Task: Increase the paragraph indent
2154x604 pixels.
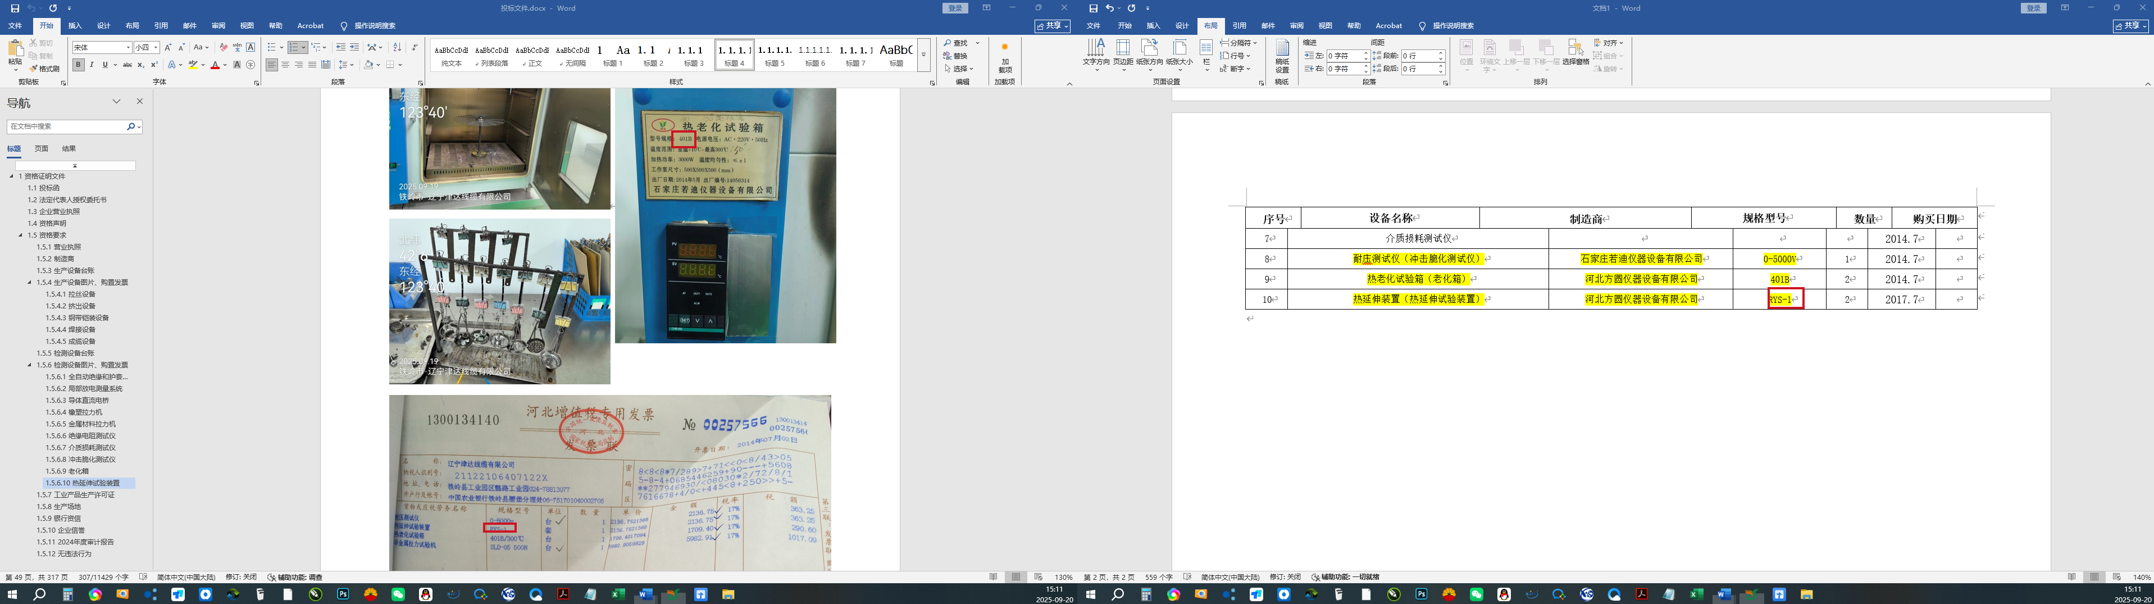Action: pyautogui.click(x=354, y=48)
